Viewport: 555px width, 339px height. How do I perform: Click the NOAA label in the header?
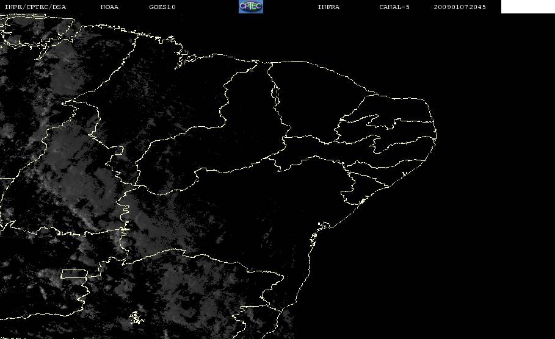click(x=109, y=7)
